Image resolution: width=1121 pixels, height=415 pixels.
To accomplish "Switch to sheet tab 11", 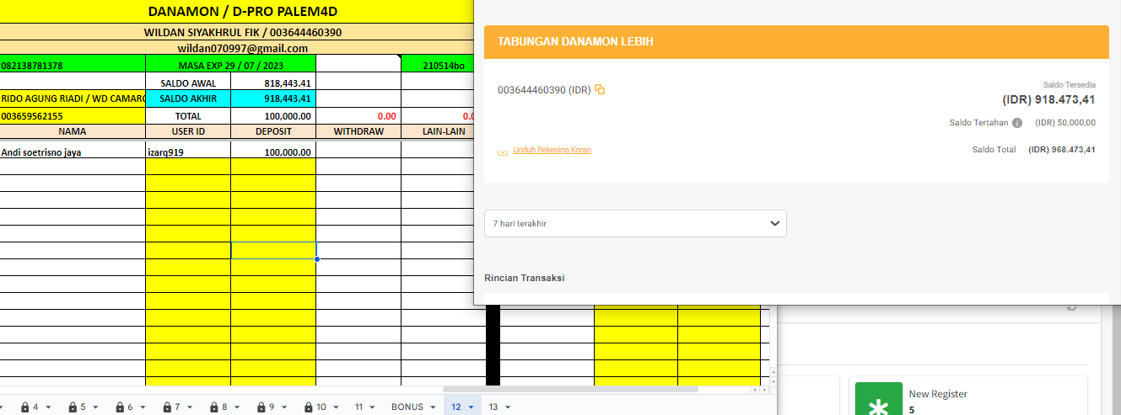I will pyautogui.click(x=359, y=407).
